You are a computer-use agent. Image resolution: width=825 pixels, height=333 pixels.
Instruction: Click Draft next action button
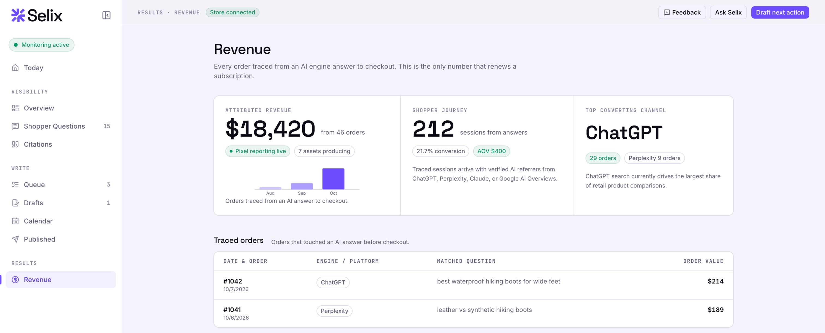780,13
